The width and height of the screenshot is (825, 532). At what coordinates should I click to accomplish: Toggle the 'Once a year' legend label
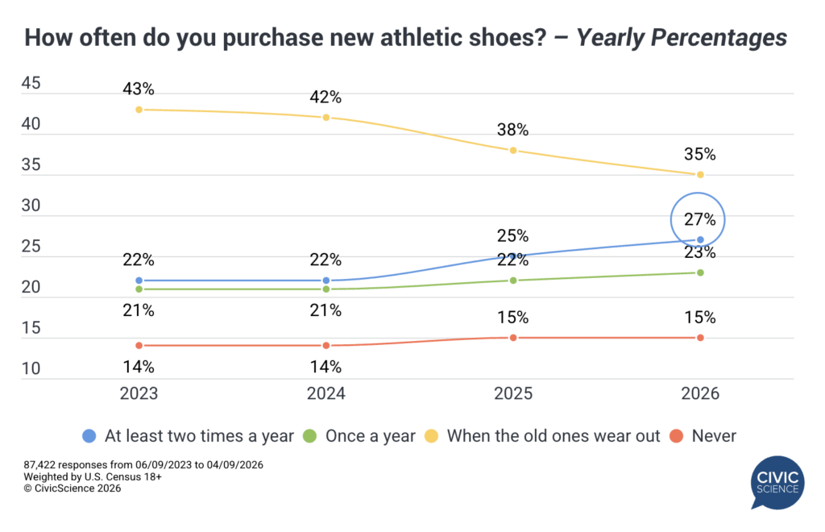coord(370,436)
